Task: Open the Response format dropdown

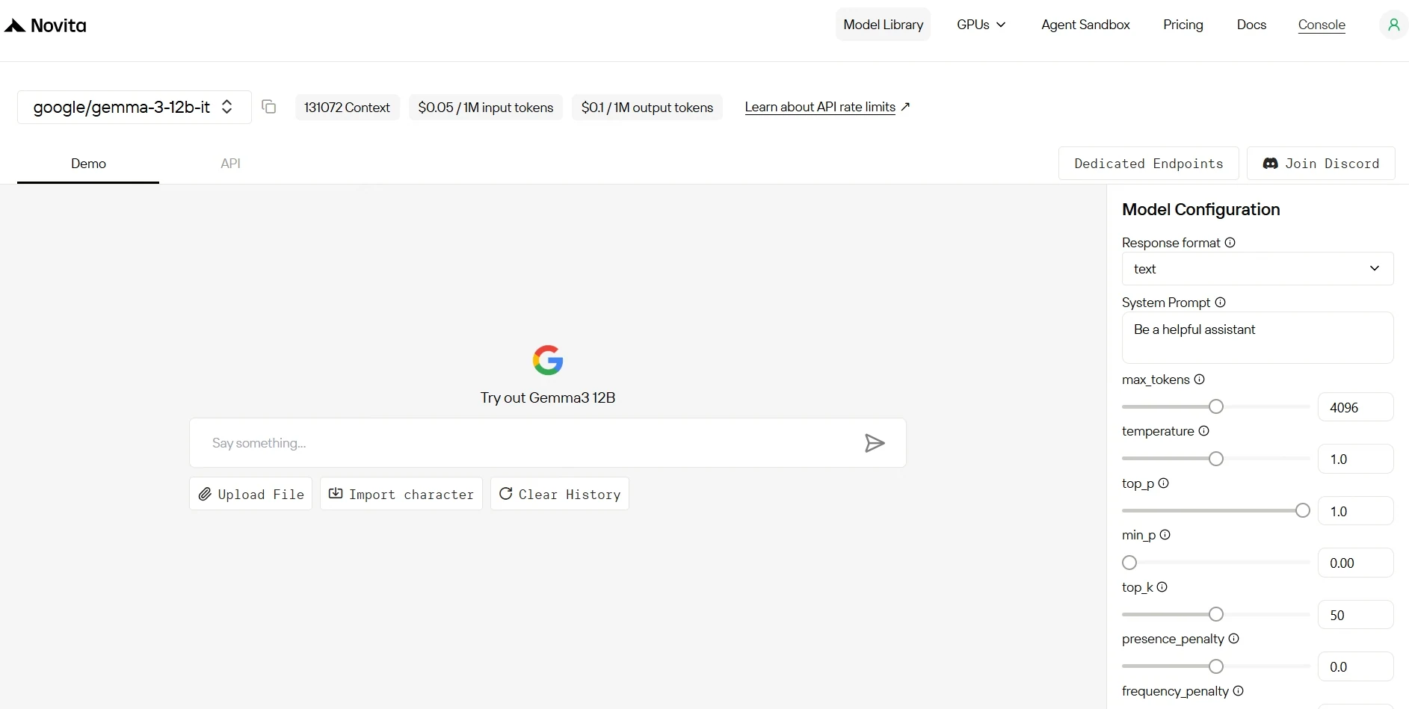Action: tap(1257, 269)
